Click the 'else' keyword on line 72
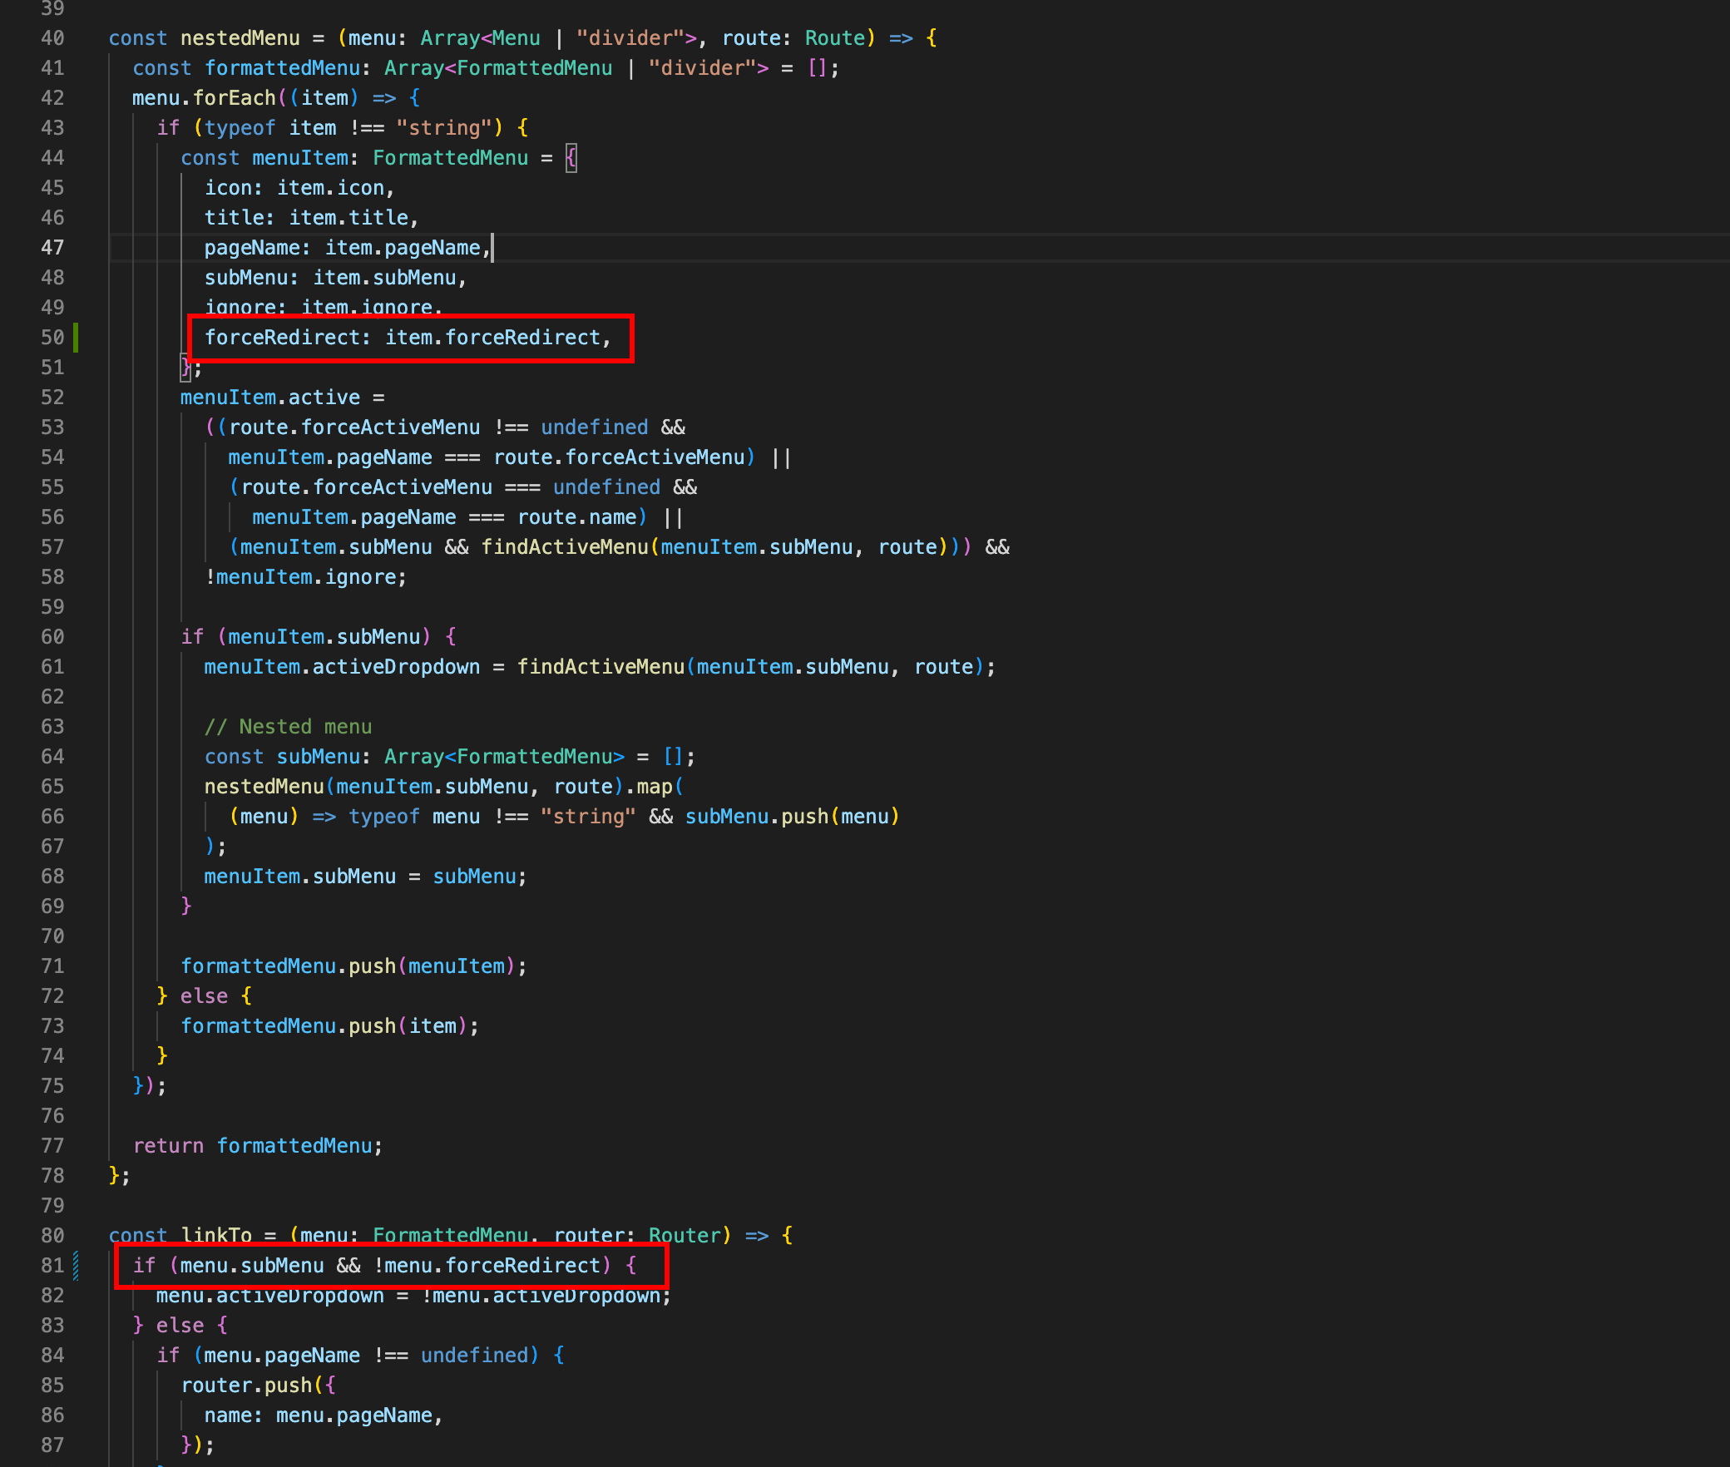This screenshot has height=1467, width=1730. 204,996
